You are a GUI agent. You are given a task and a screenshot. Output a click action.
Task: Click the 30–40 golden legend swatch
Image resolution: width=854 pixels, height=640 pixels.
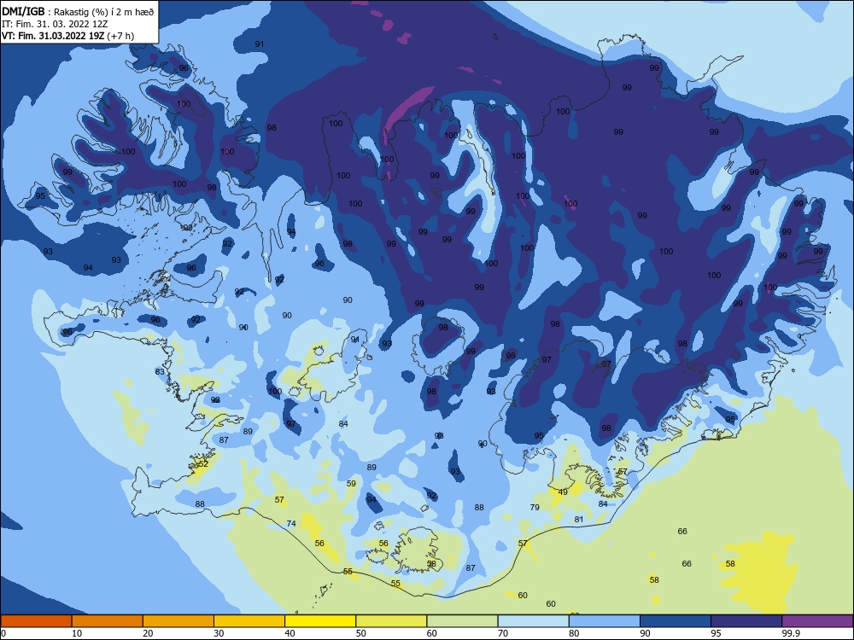tap(249, 621)
